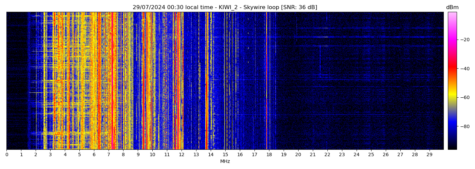475x169 pixels.
Task: Click the 15 MHz tick label
Action: pos(225,154)
